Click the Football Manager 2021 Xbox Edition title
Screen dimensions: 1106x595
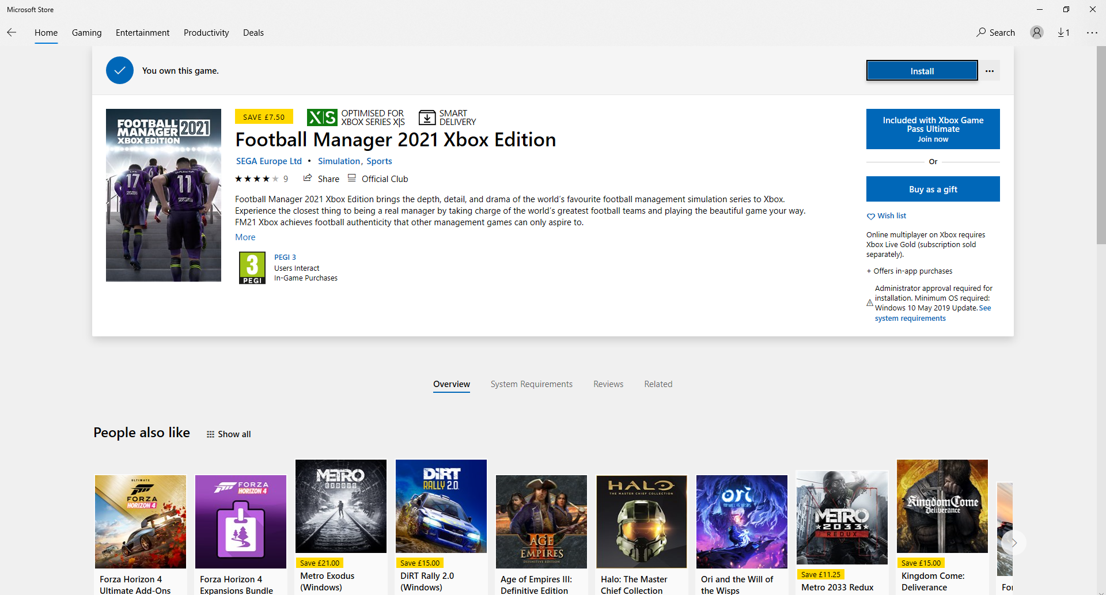396,140
